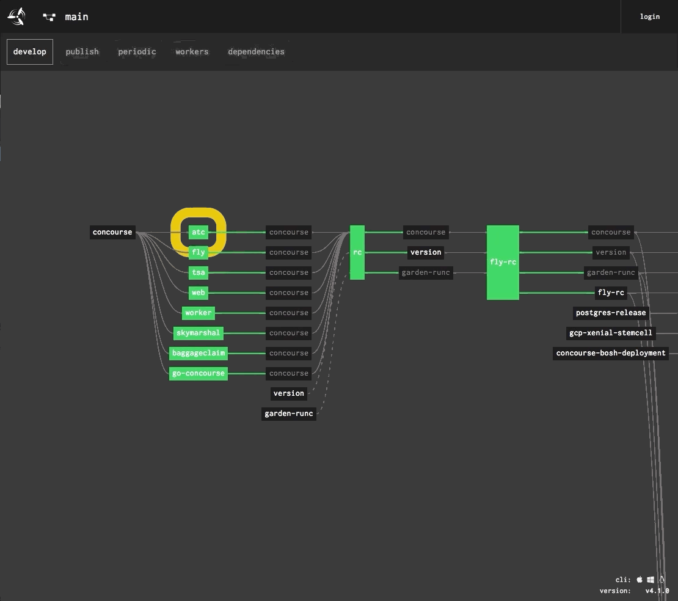This screenshot has width=678, height=601.
Task: Click the pipeline icon beside main
Action: coord(49,17)
